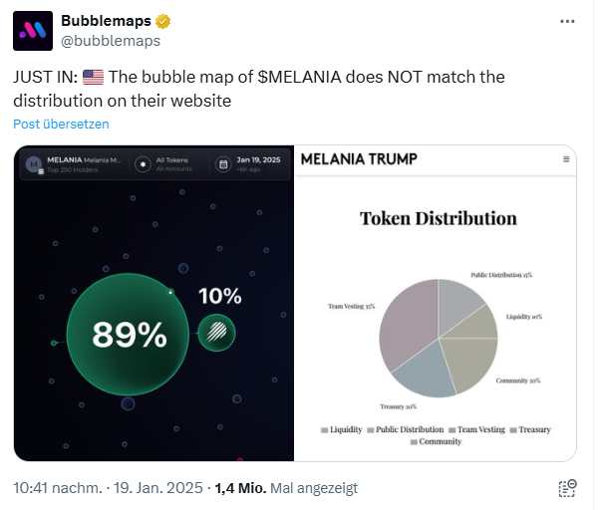609x510 pixels.
Task: Click the Post übersetzen translate link
Action: [61, 125]
